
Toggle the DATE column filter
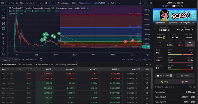[8, 69]
